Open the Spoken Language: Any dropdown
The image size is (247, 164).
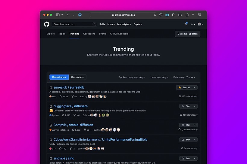pyautogui.click(x=132, y=77)
